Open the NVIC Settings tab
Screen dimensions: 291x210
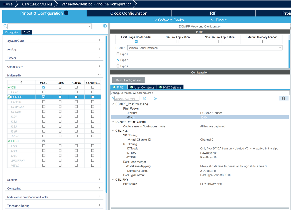[x=170, y=87]
